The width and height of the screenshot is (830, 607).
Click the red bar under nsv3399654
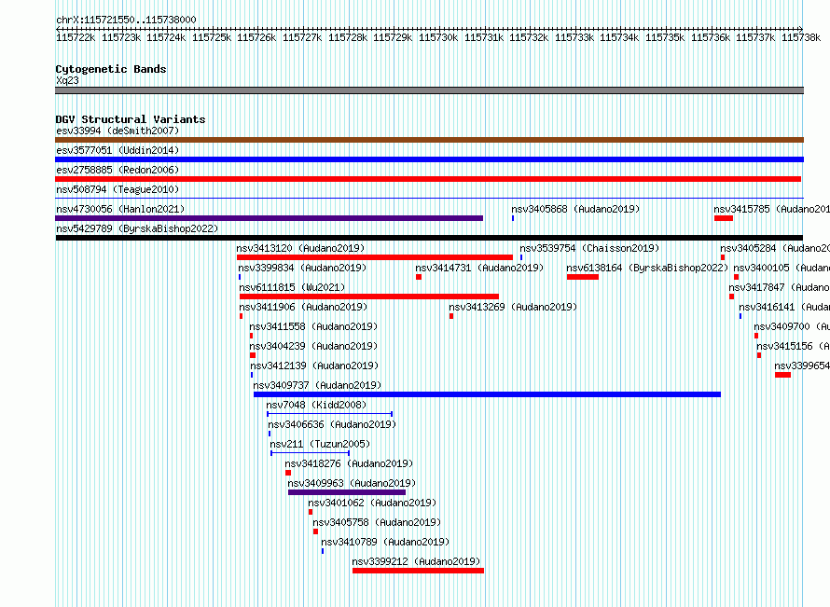tap(782, 375)
